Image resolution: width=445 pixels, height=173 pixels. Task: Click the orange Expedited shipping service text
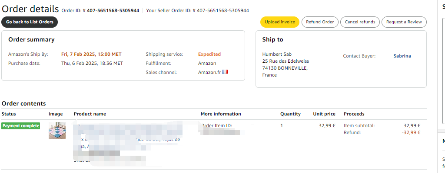pos(209,54)
